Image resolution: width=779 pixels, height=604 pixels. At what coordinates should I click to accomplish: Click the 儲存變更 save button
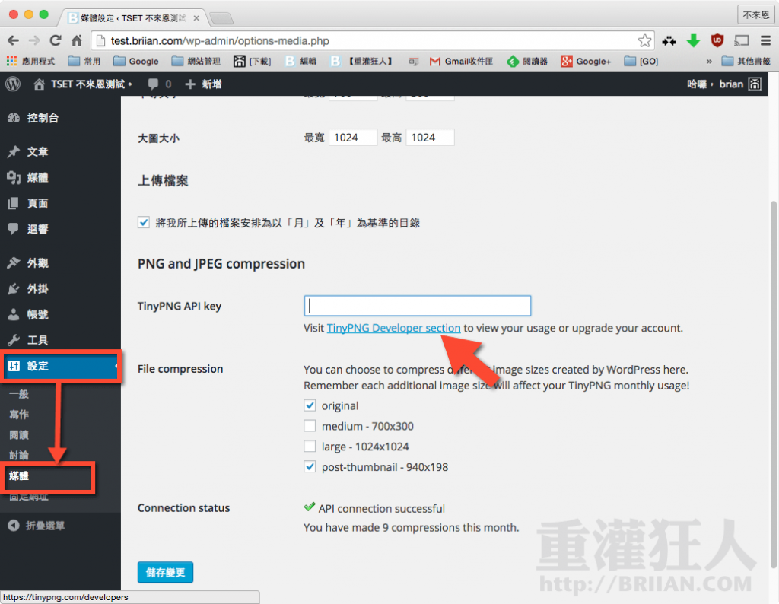[x=165, y=572]
